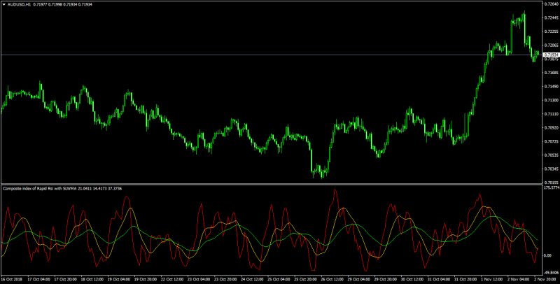
Task: Click the 19 Oct 20:00 time label
Action: [147, 279]
